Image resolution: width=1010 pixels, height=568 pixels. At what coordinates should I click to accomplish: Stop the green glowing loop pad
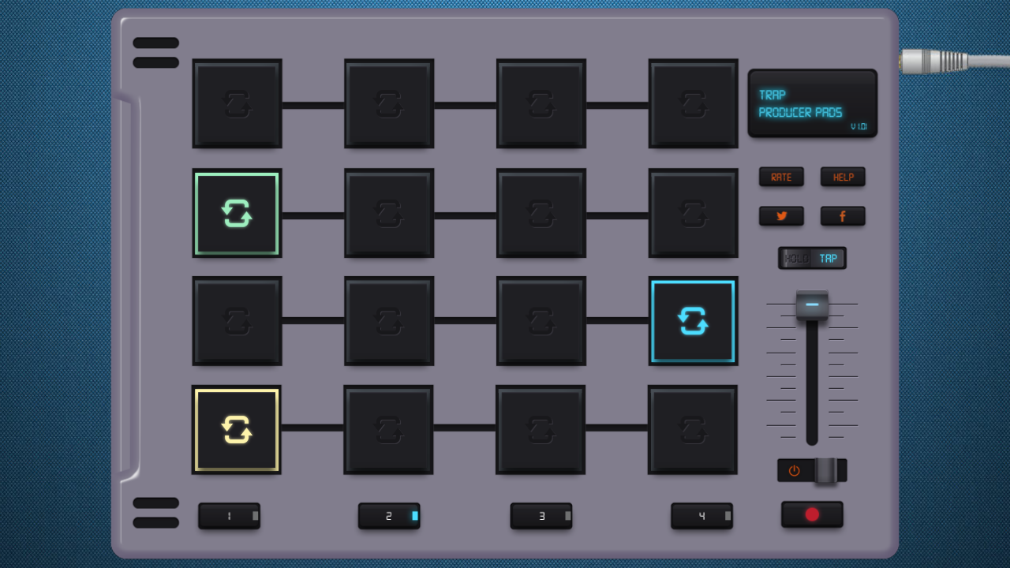tap(237, 213)
